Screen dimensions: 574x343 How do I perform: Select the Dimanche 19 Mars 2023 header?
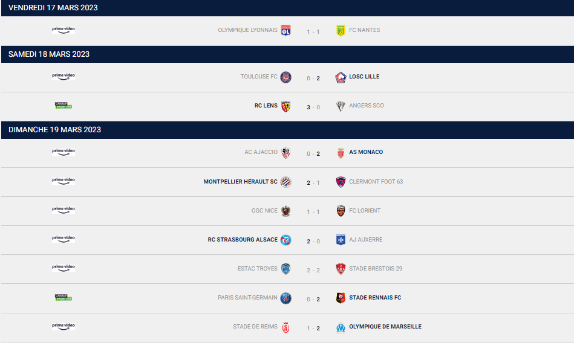tap(287, 130)
